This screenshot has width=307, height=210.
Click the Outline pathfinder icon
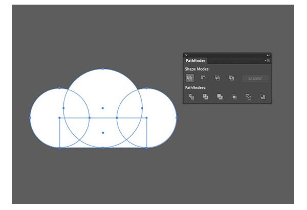(x=248, y=97)
